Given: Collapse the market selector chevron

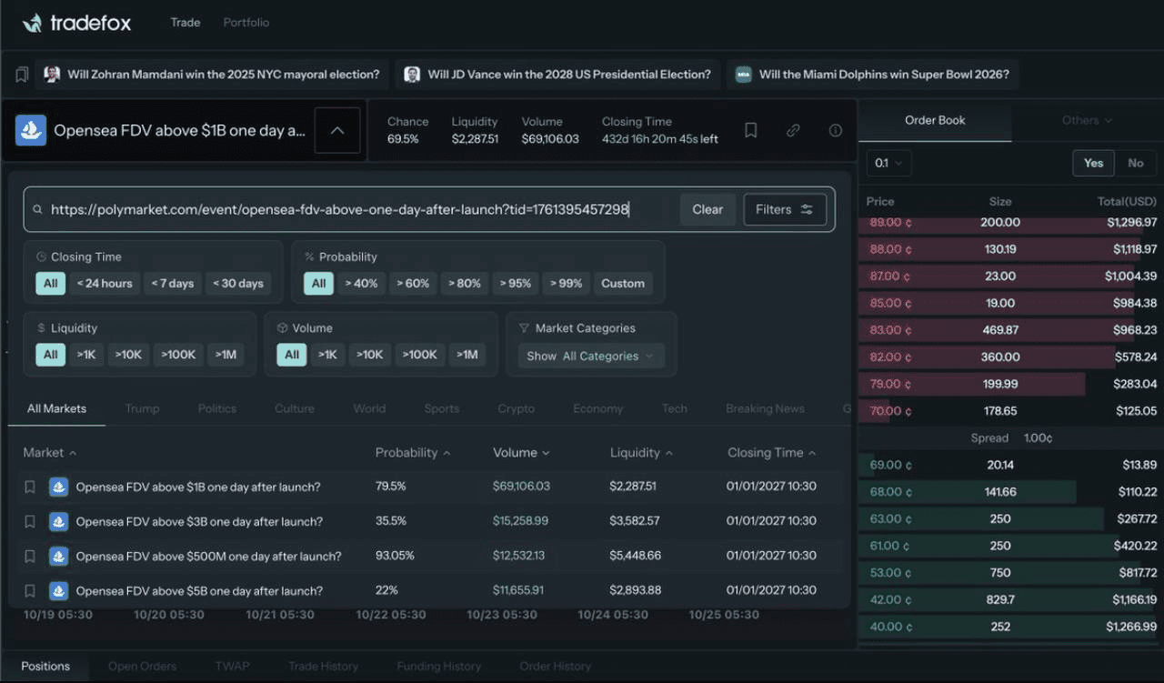Looking at the screenshot, I should (336, 130).
